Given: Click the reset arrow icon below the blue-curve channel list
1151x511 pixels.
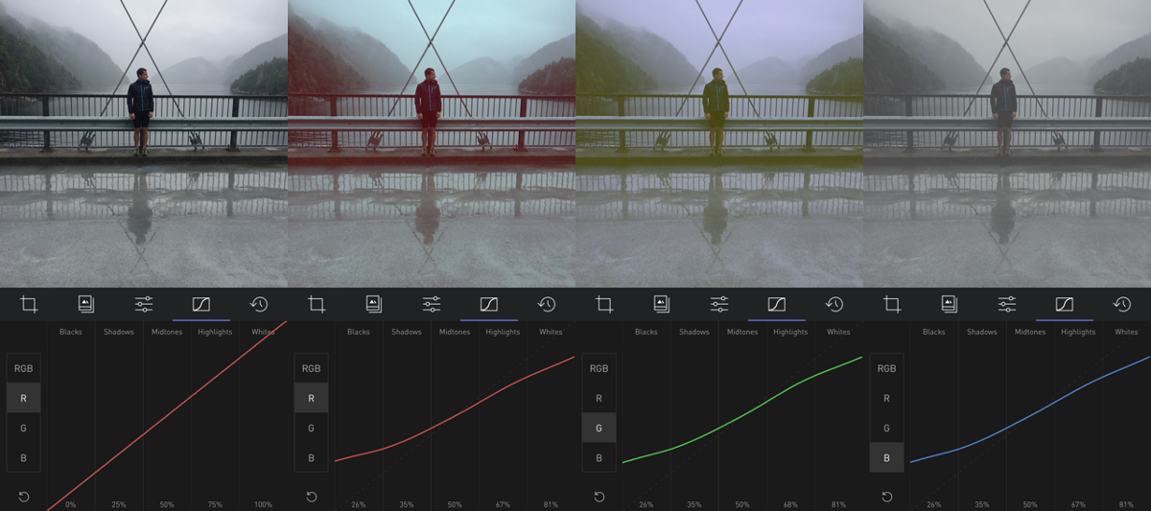Looking at the screenshot, I should [887, 497].
